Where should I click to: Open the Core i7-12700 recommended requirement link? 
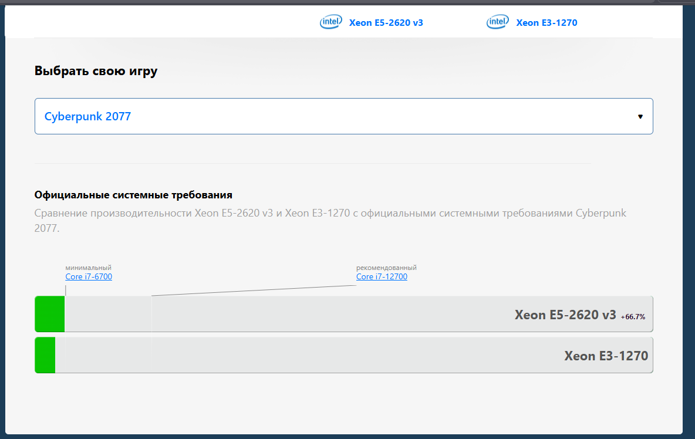(382, 276)
